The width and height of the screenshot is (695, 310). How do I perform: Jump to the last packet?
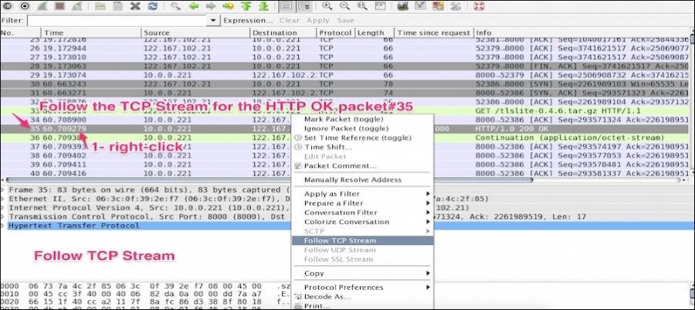[263, 6]
